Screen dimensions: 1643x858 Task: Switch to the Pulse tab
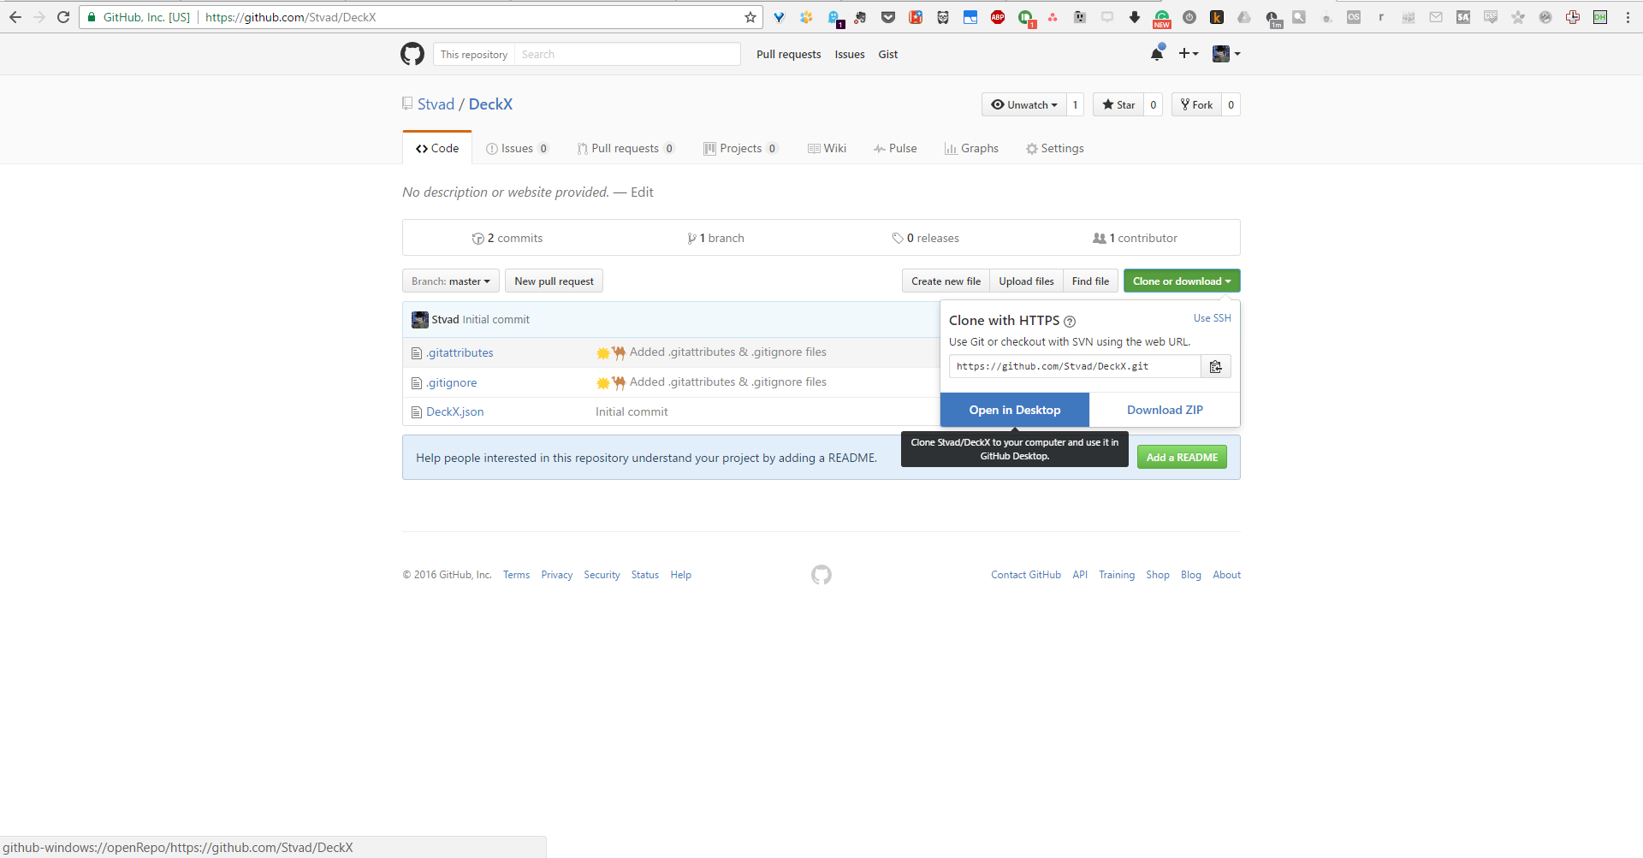coord(895,148)
